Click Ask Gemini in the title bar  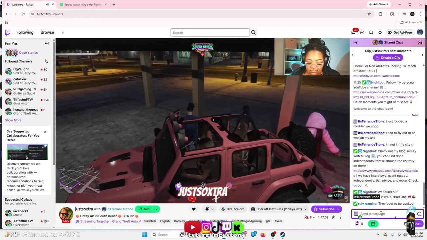[378, 5]
